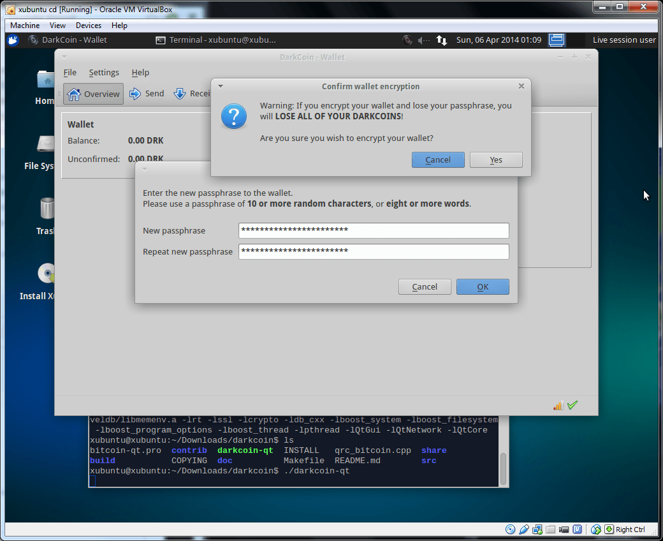Open VirtualBox View menu
The image size is (663, 541).
click(57, 26)
